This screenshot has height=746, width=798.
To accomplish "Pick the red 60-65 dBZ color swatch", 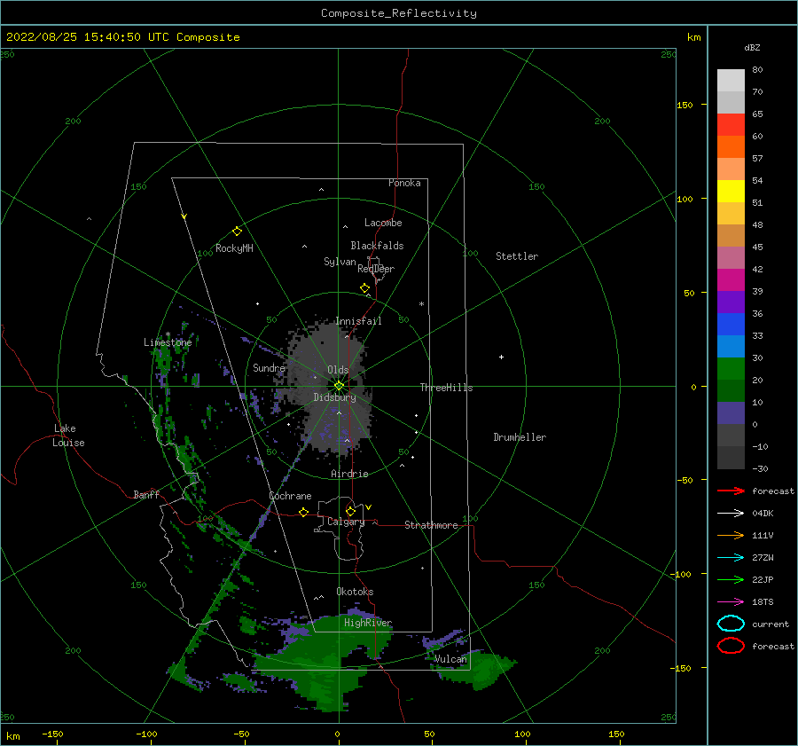I will pos(731,125).
